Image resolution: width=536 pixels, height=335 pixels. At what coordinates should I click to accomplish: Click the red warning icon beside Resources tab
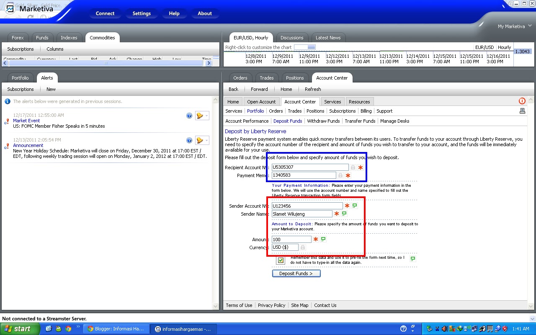522,101
